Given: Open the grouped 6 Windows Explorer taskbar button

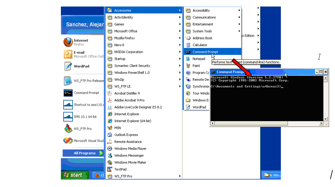Looking at the screenshot, I should [x=271, y=175].
